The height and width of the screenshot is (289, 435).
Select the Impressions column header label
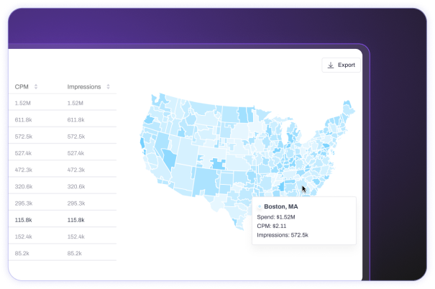point(83,87)
